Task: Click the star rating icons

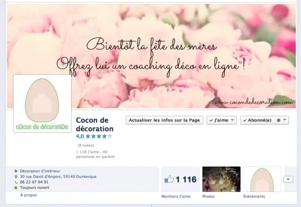Action: [x=99, y=136]
